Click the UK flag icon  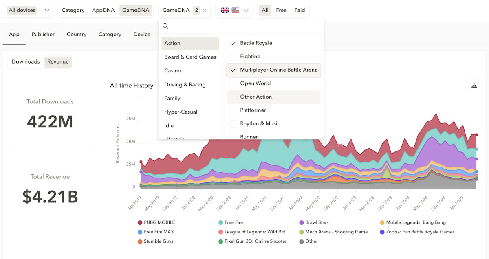coord(225,11)
